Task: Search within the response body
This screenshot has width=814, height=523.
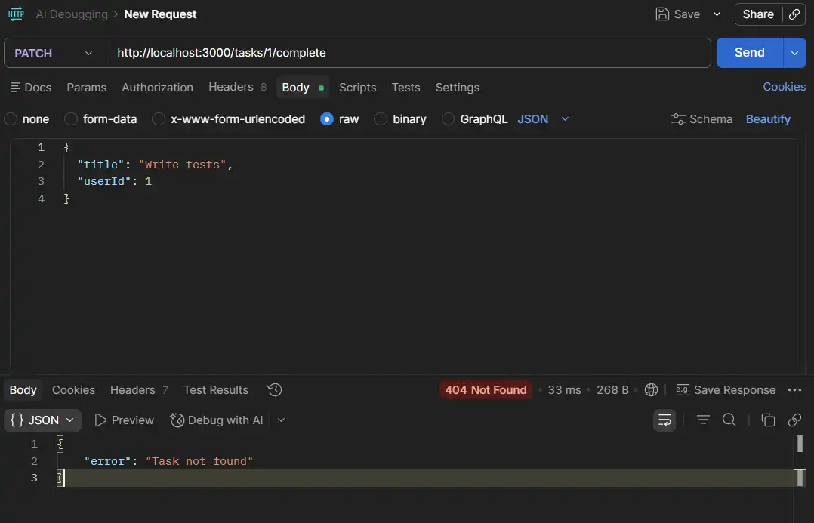Action: tap(729, 420)
